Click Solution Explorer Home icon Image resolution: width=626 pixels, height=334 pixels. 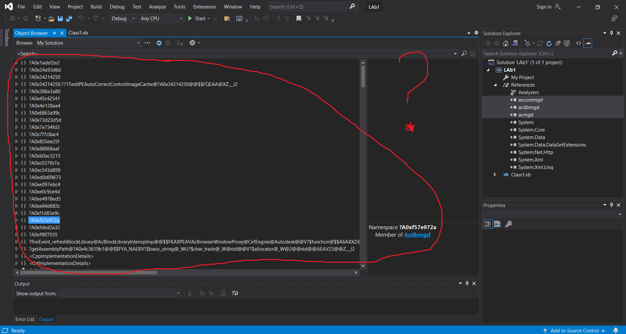(506, 43)
